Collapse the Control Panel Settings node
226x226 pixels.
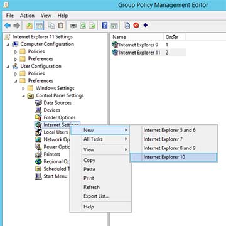[x=23, y=96]
